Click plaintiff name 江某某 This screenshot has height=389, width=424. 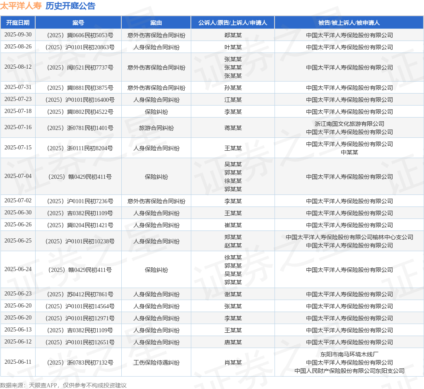[x=233, y=100]
